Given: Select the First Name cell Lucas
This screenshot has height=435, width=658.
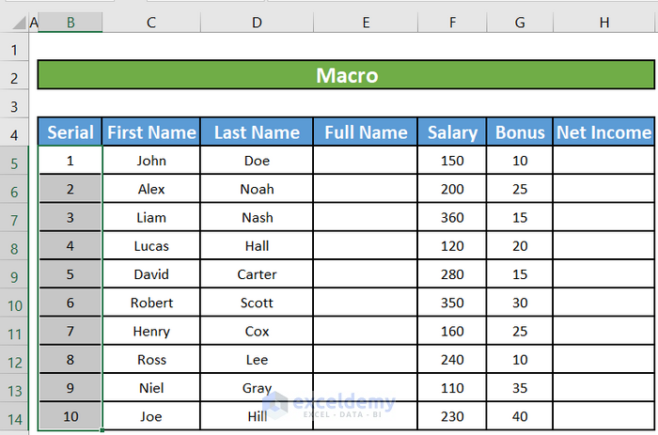Looking at the screenshot, I should coord(150,246).
